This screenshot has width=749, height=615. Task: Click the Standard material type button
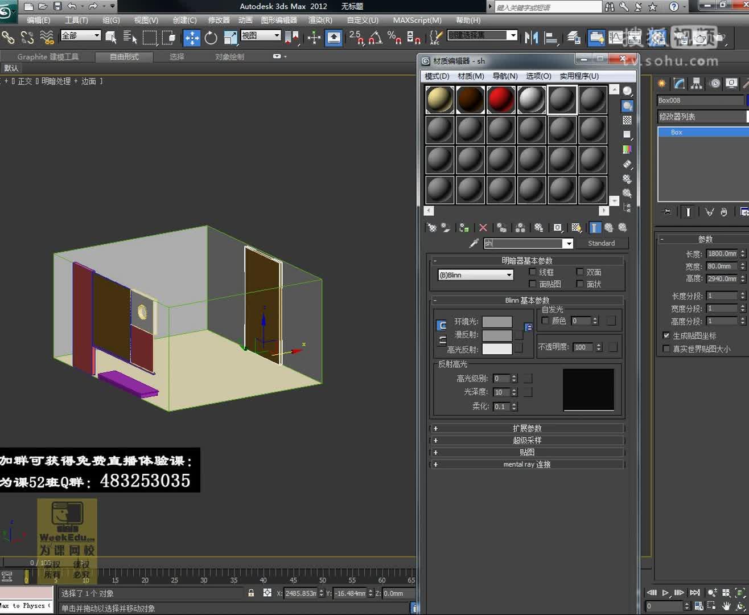pyautogui.click(x=602, y=243)
